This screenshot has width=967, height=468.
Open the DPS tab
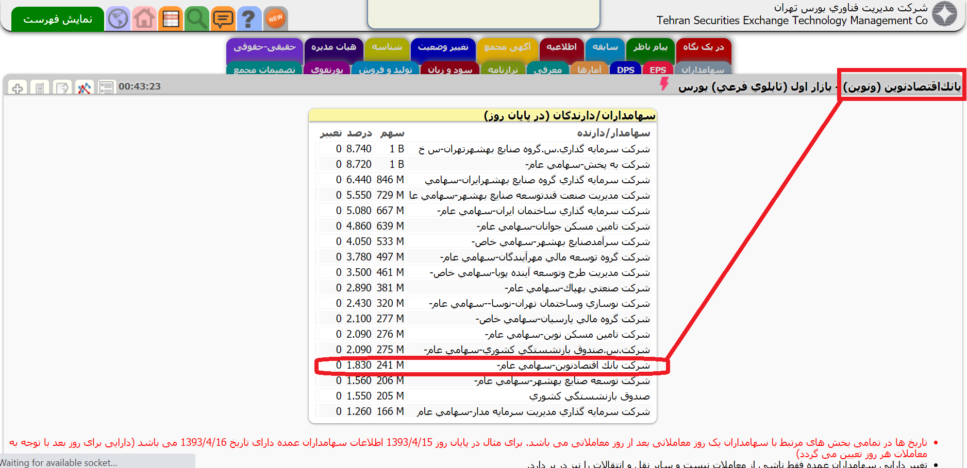[x=626, y=69]
